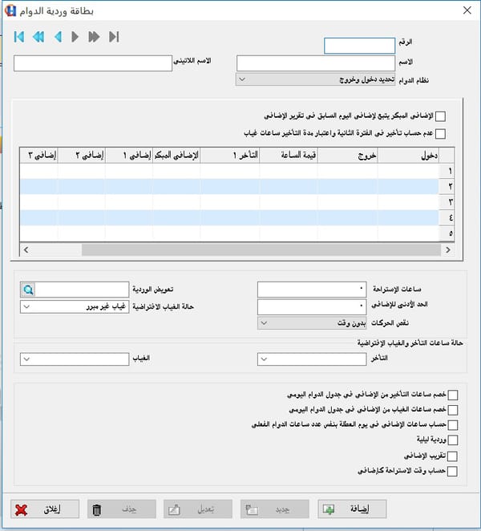The height and width of the screenshot is (531, 481).
Task: Go to previous record arrow
Action: point(58,37)
